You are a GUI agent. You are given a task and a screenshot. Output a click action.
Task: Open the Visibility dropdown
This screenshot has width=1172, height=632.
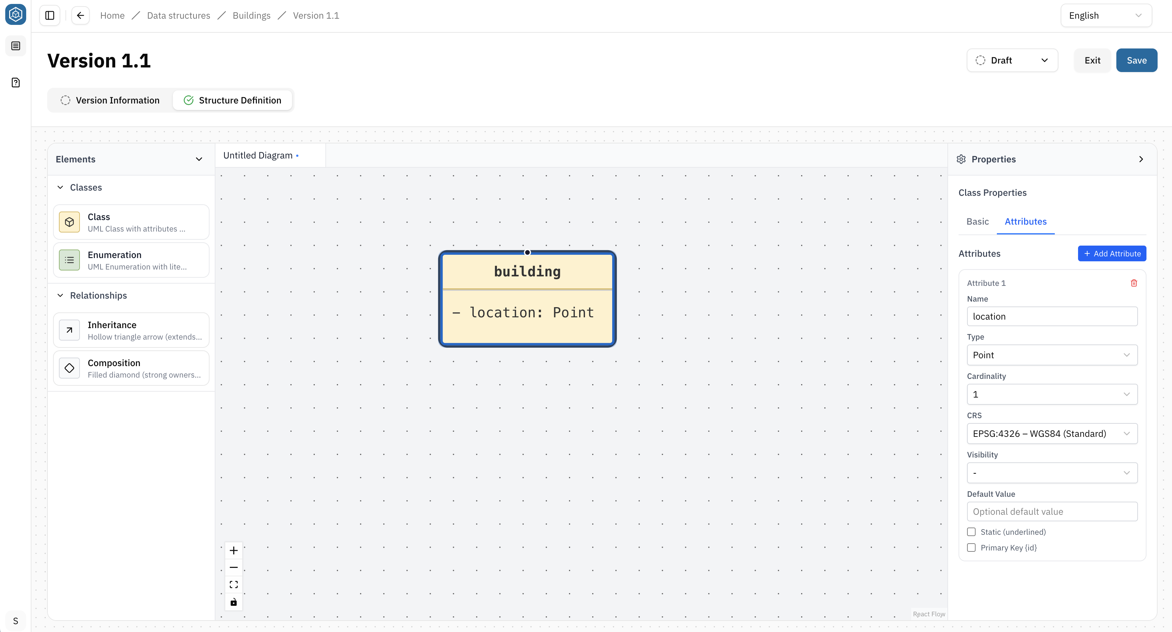pyautogui.click(x=1052, y=473)
